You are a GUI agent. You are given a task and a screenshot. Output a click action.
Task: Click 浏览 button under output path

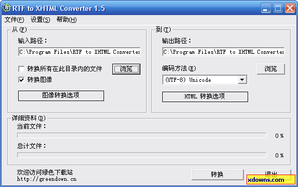(x=271, y=69)
